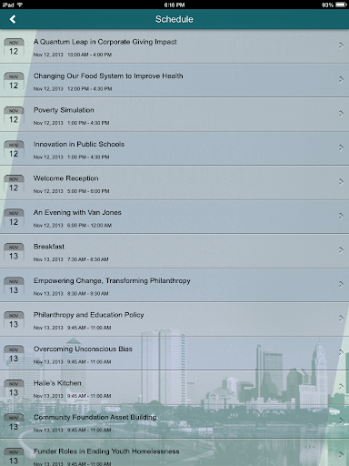Check the battery indicator in the status bar
The width and height of the screenshot is (349, 466).
click(x=341, y=5)
